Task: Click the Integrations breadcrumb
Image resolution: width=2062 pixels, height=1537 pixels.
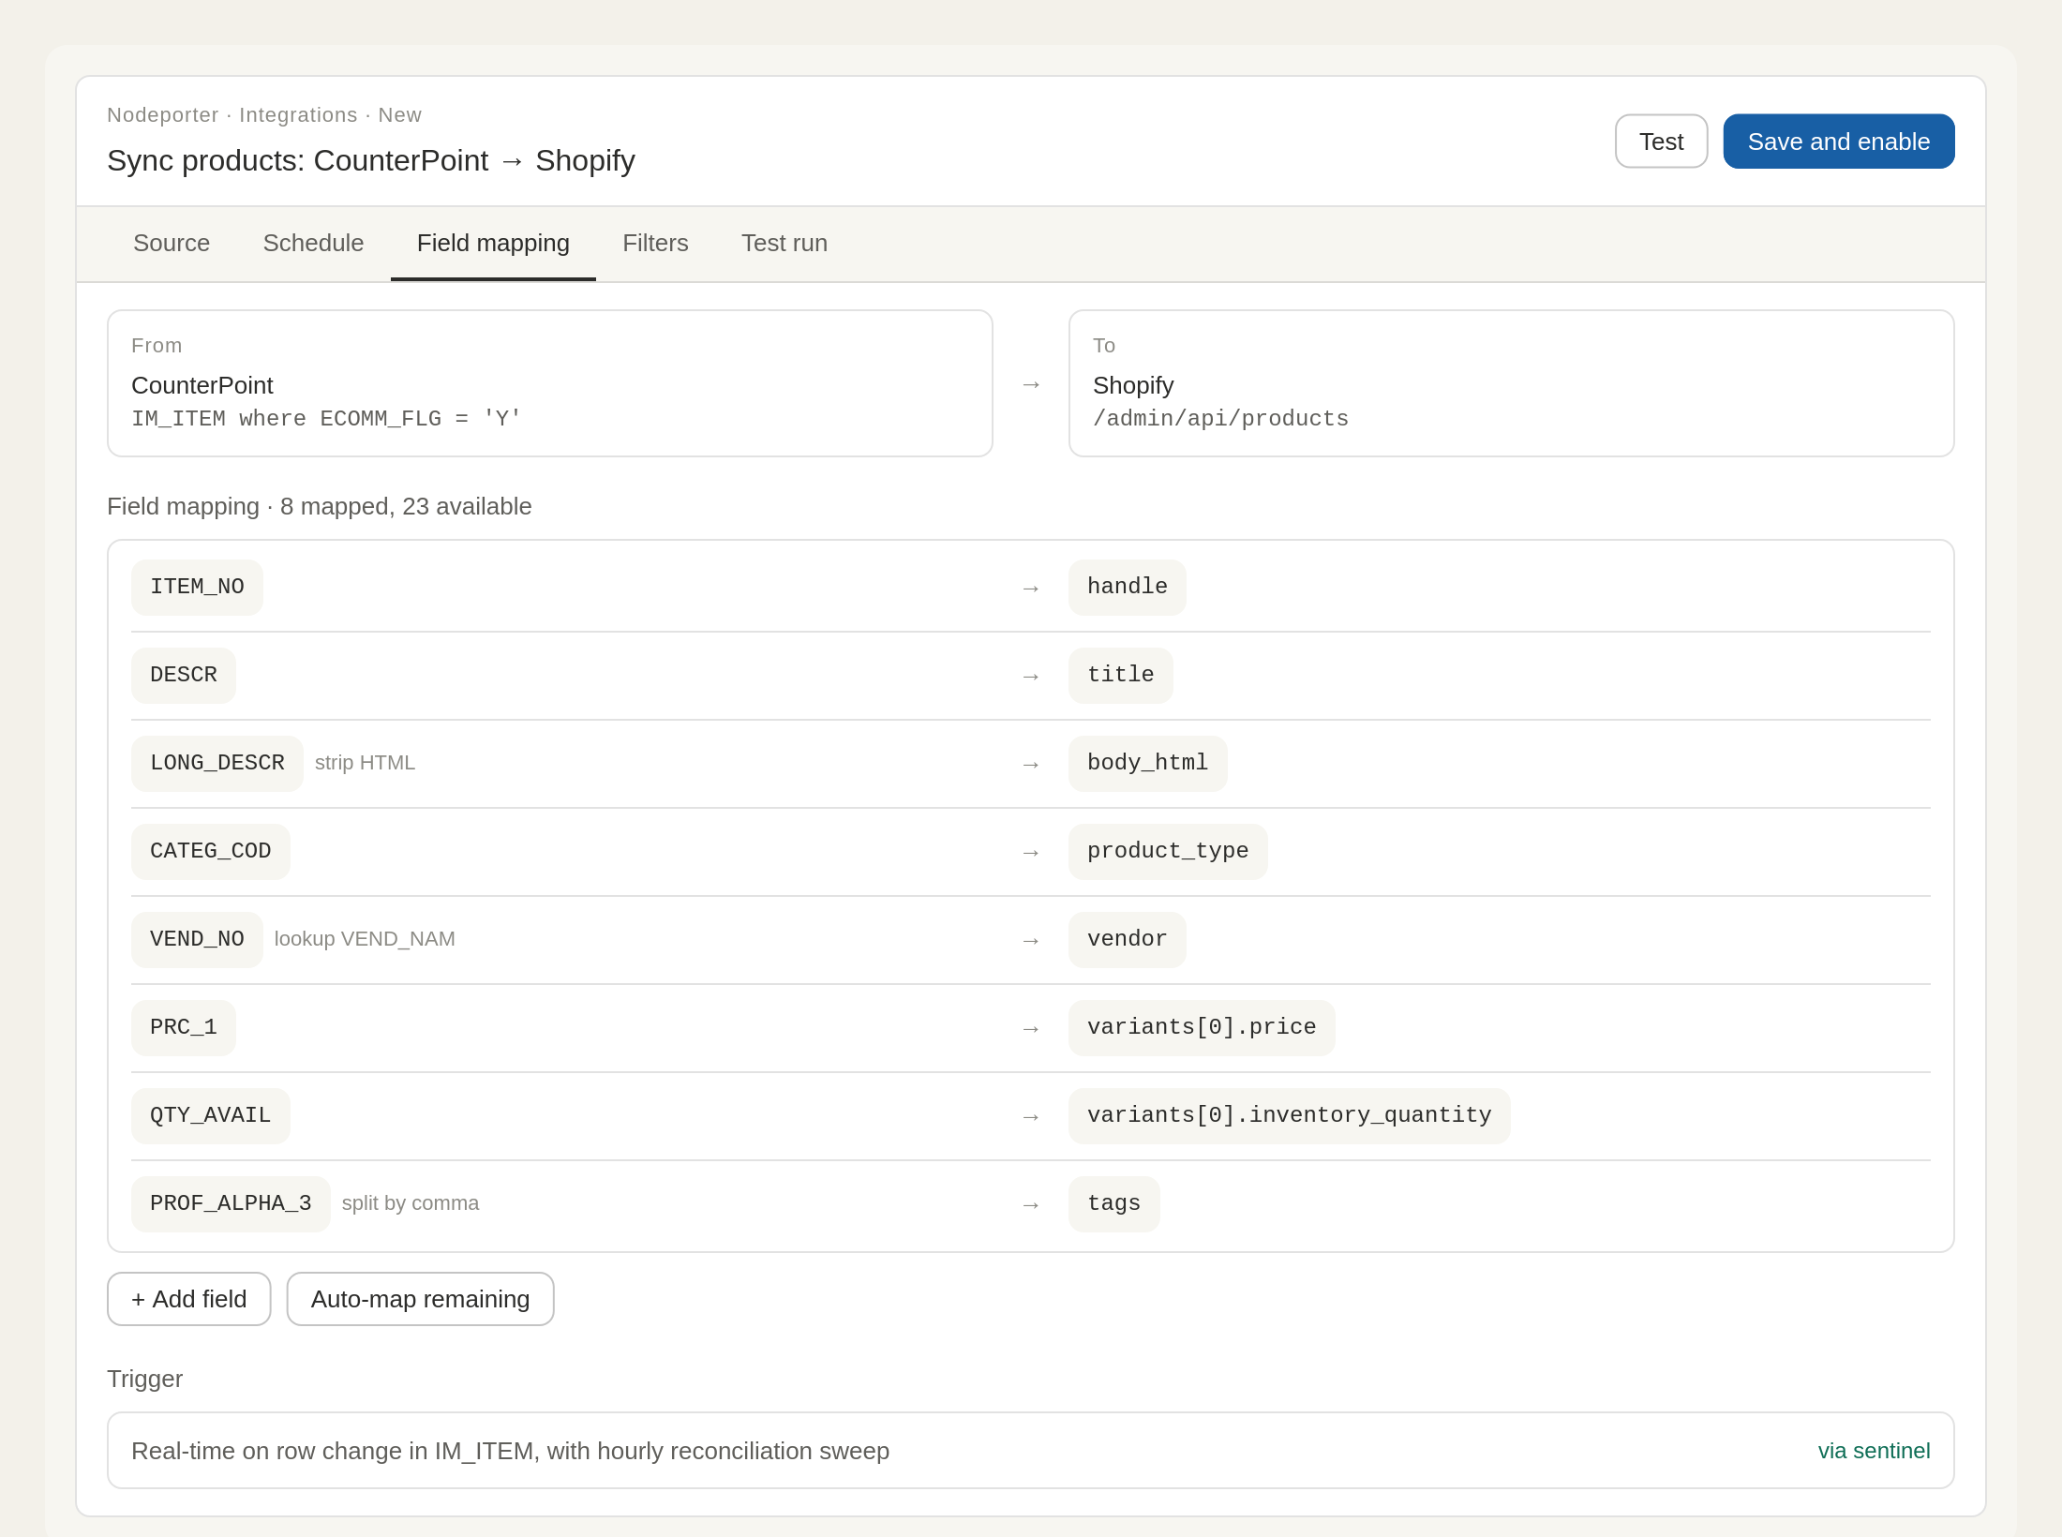Action: point(298,115)
